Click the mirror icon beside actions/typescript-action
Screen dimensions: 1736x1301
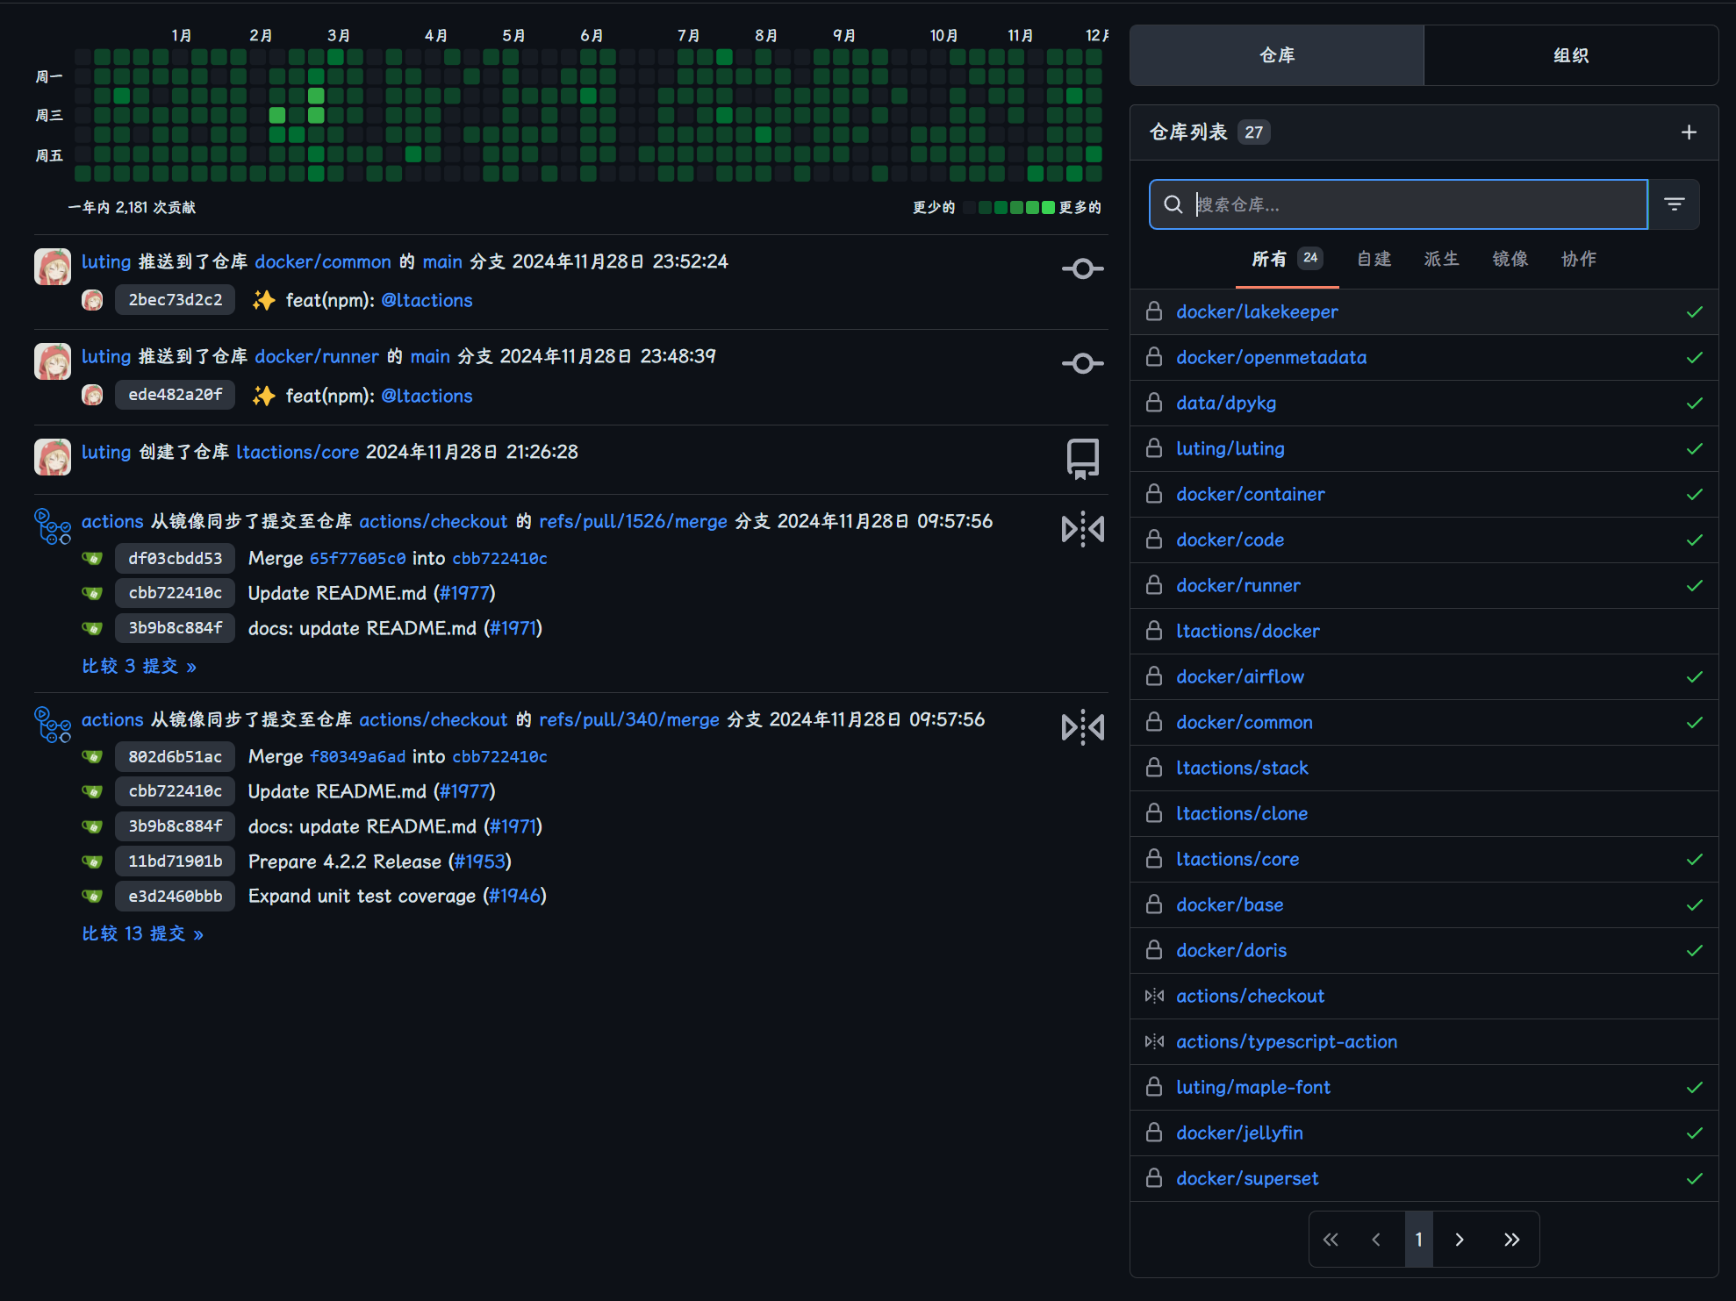[1154, 1041]
